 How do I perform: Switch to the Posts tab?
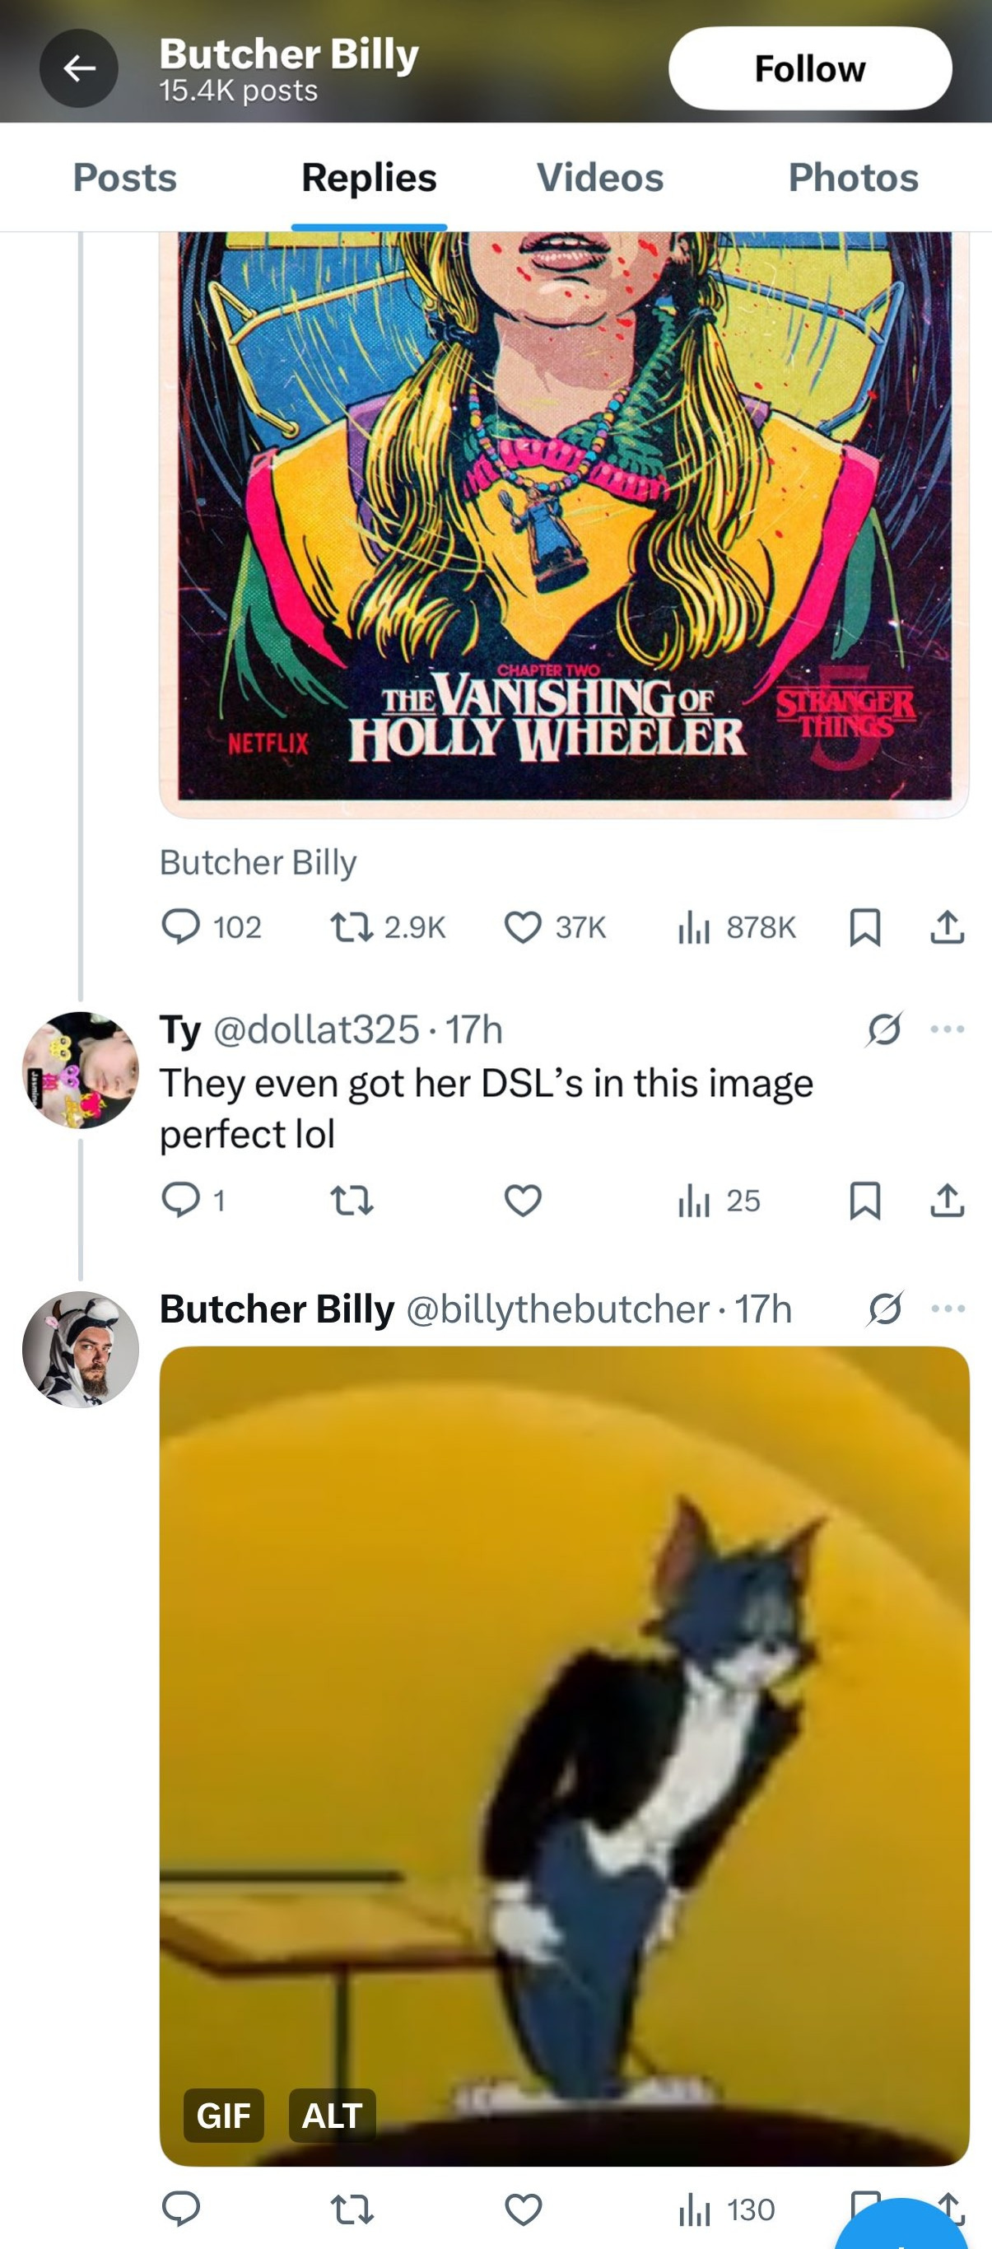pos(125,177)
